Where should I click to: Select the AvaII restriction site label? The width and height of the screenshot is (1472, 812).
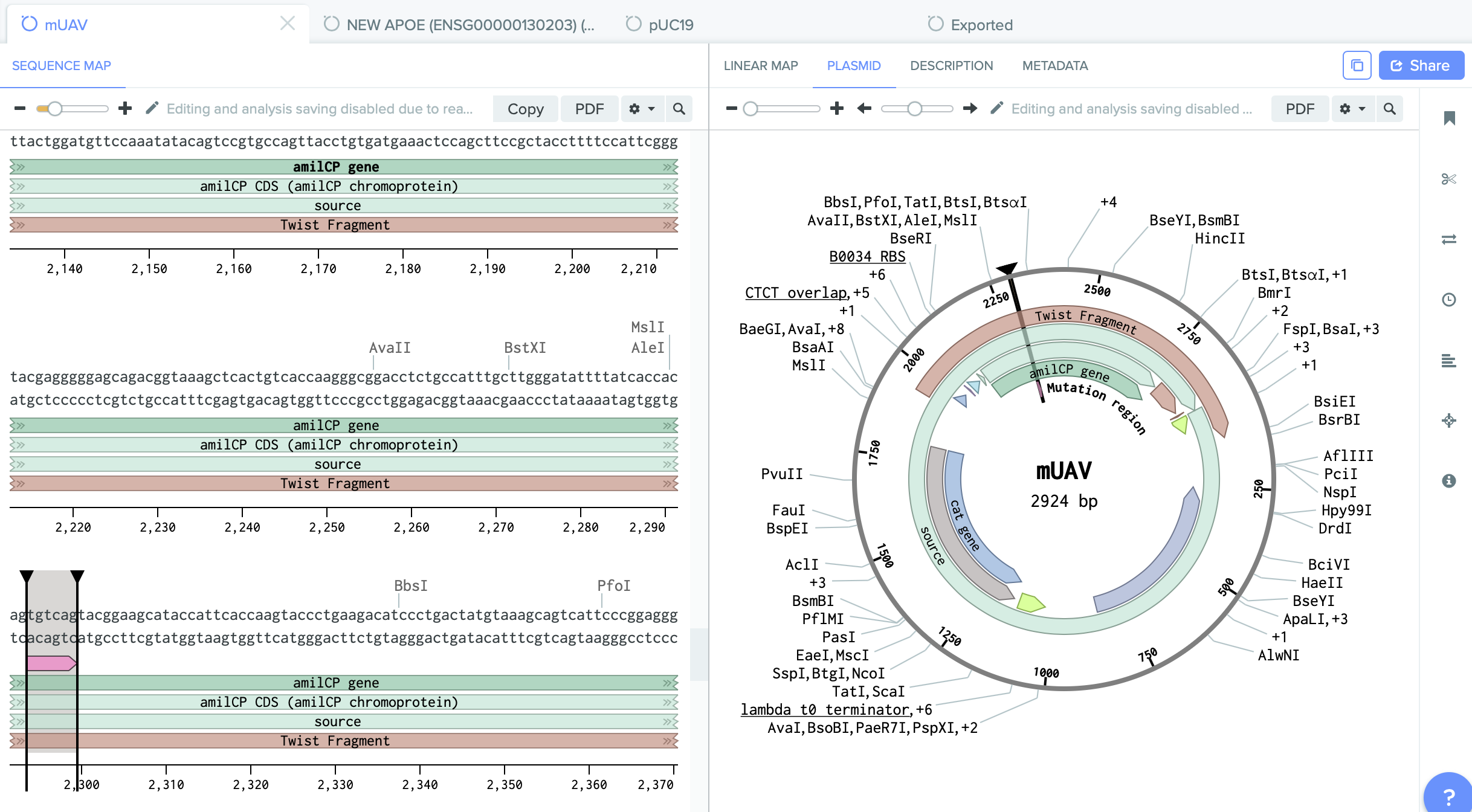[x=390, y=348]
